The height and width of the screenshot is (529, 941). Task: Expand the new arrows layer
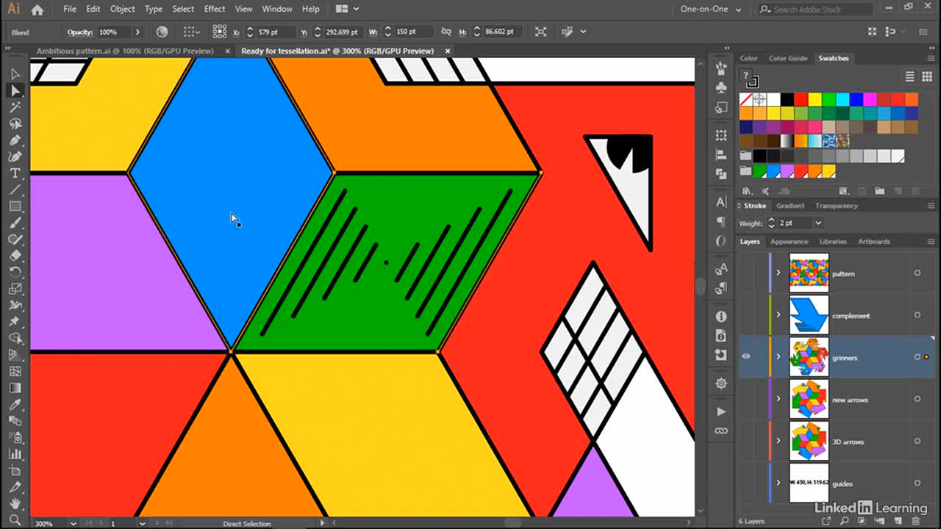(x=779, y=399)
